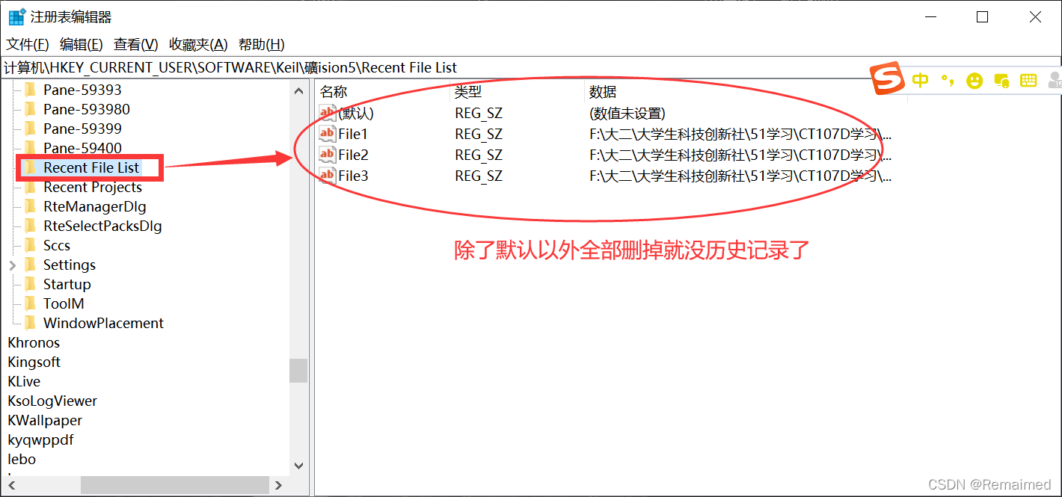Select the Recent Projects key label

(93, 187)
